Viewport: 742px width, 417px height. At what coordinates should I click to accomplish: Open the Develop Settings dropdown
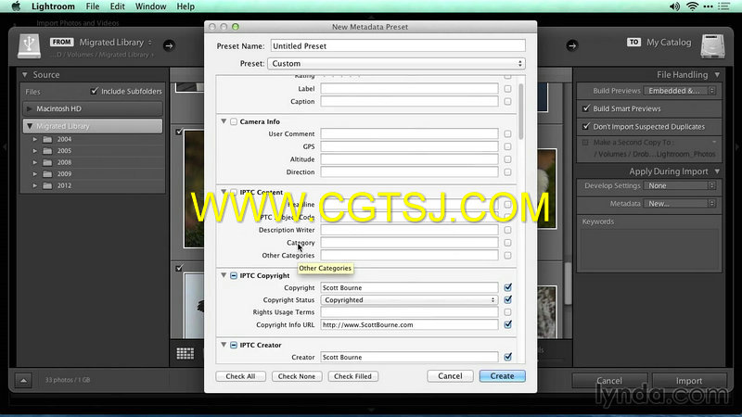(x=681, y=186)
